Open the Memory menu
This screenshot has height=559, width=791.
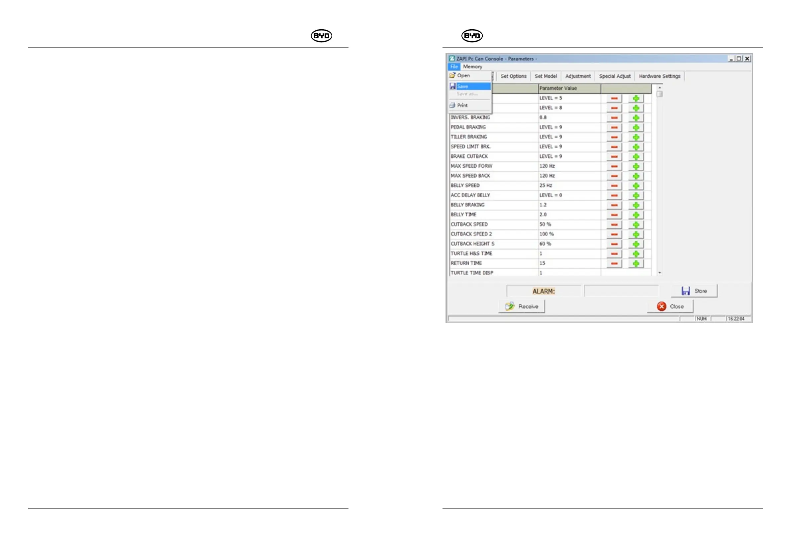click(472, 66)
